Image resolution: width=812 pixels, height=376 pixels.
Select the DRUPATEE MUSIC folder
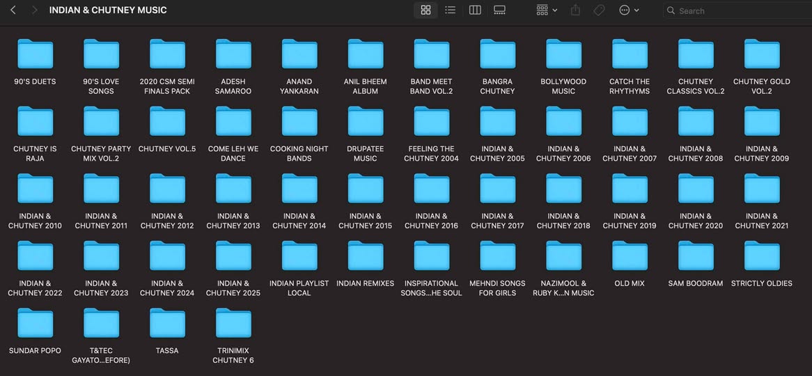(x=366, y=121)
